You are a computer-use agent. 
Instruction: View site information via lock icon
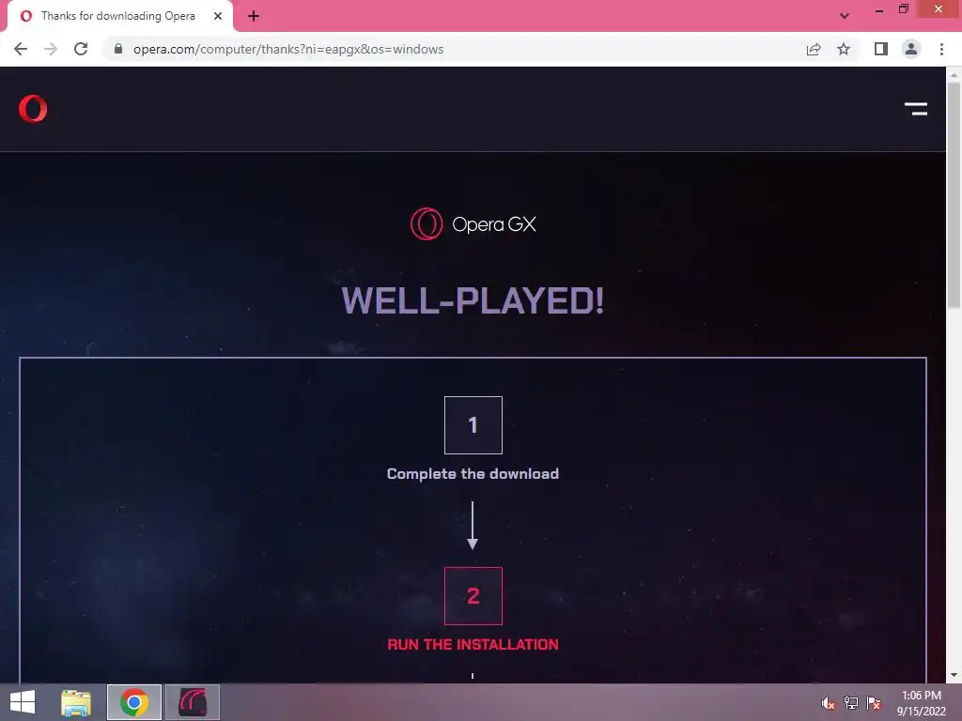click(x=118, y=49)
